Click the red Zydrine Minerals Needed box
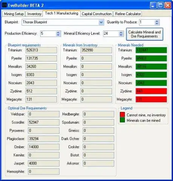Viewport: 173px width, 181px height. coord(151,91)
